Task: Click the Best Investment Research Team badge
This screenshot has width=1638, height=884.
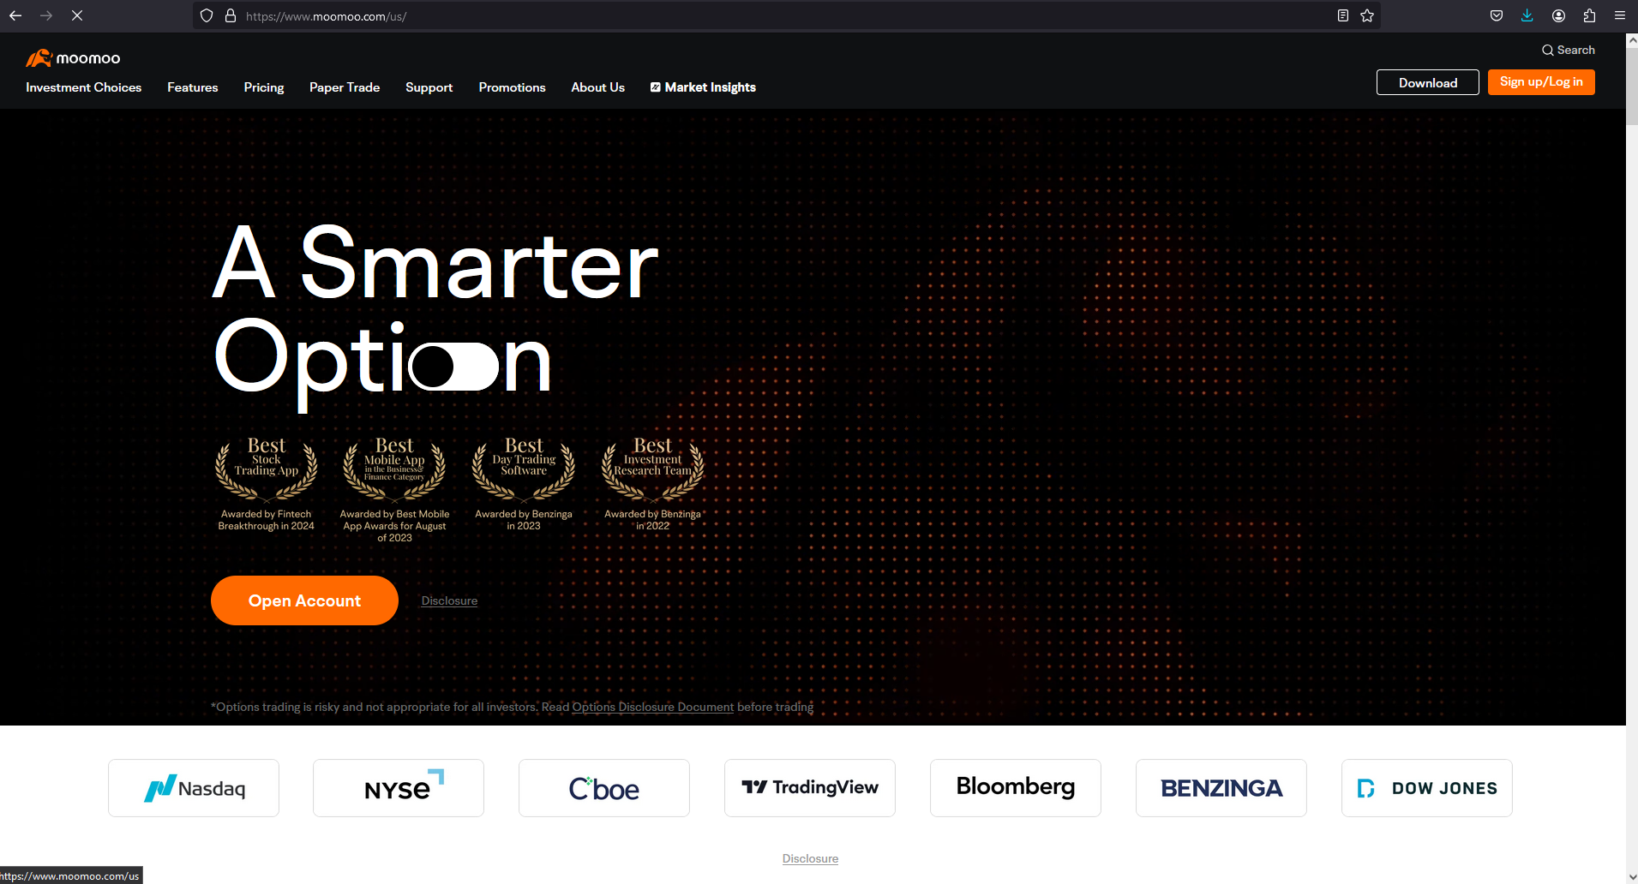Action: pos(653,484)
